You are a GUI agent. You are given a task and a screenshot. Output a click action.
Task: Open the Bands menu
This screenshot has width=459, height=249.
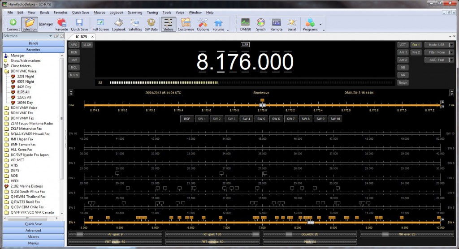coord(44,13)
